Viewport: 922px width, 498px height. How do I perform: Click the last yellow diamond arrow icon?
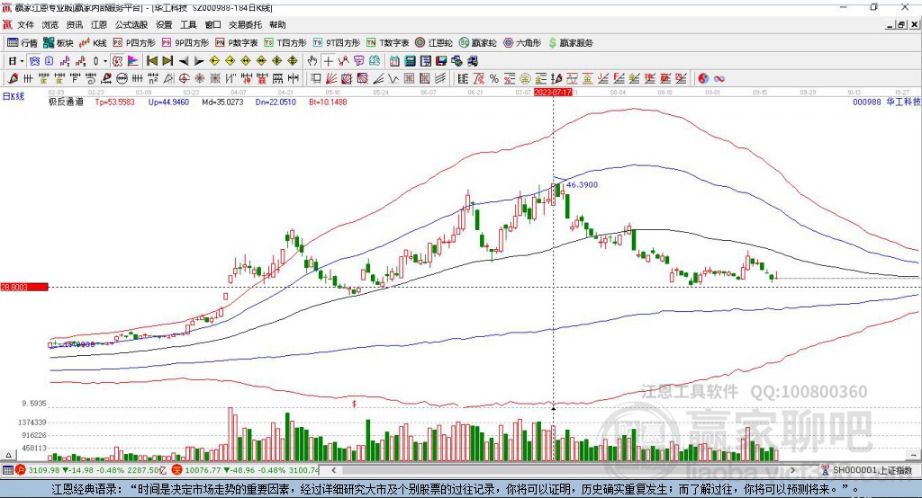[293, 61]
